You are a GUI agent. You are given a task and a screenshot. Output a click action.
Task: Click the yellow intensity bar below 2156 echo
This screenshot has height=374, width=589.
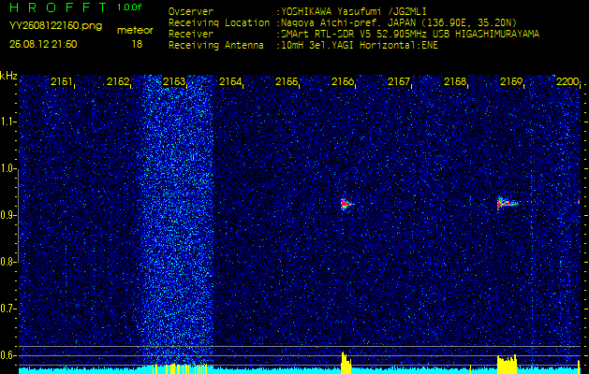click(x=346, y=363)
